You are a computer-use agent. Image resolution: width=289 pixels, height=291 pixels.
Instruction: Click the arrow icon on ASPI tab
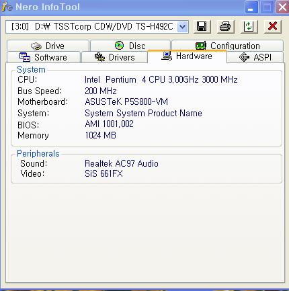[x=244, y=57]
